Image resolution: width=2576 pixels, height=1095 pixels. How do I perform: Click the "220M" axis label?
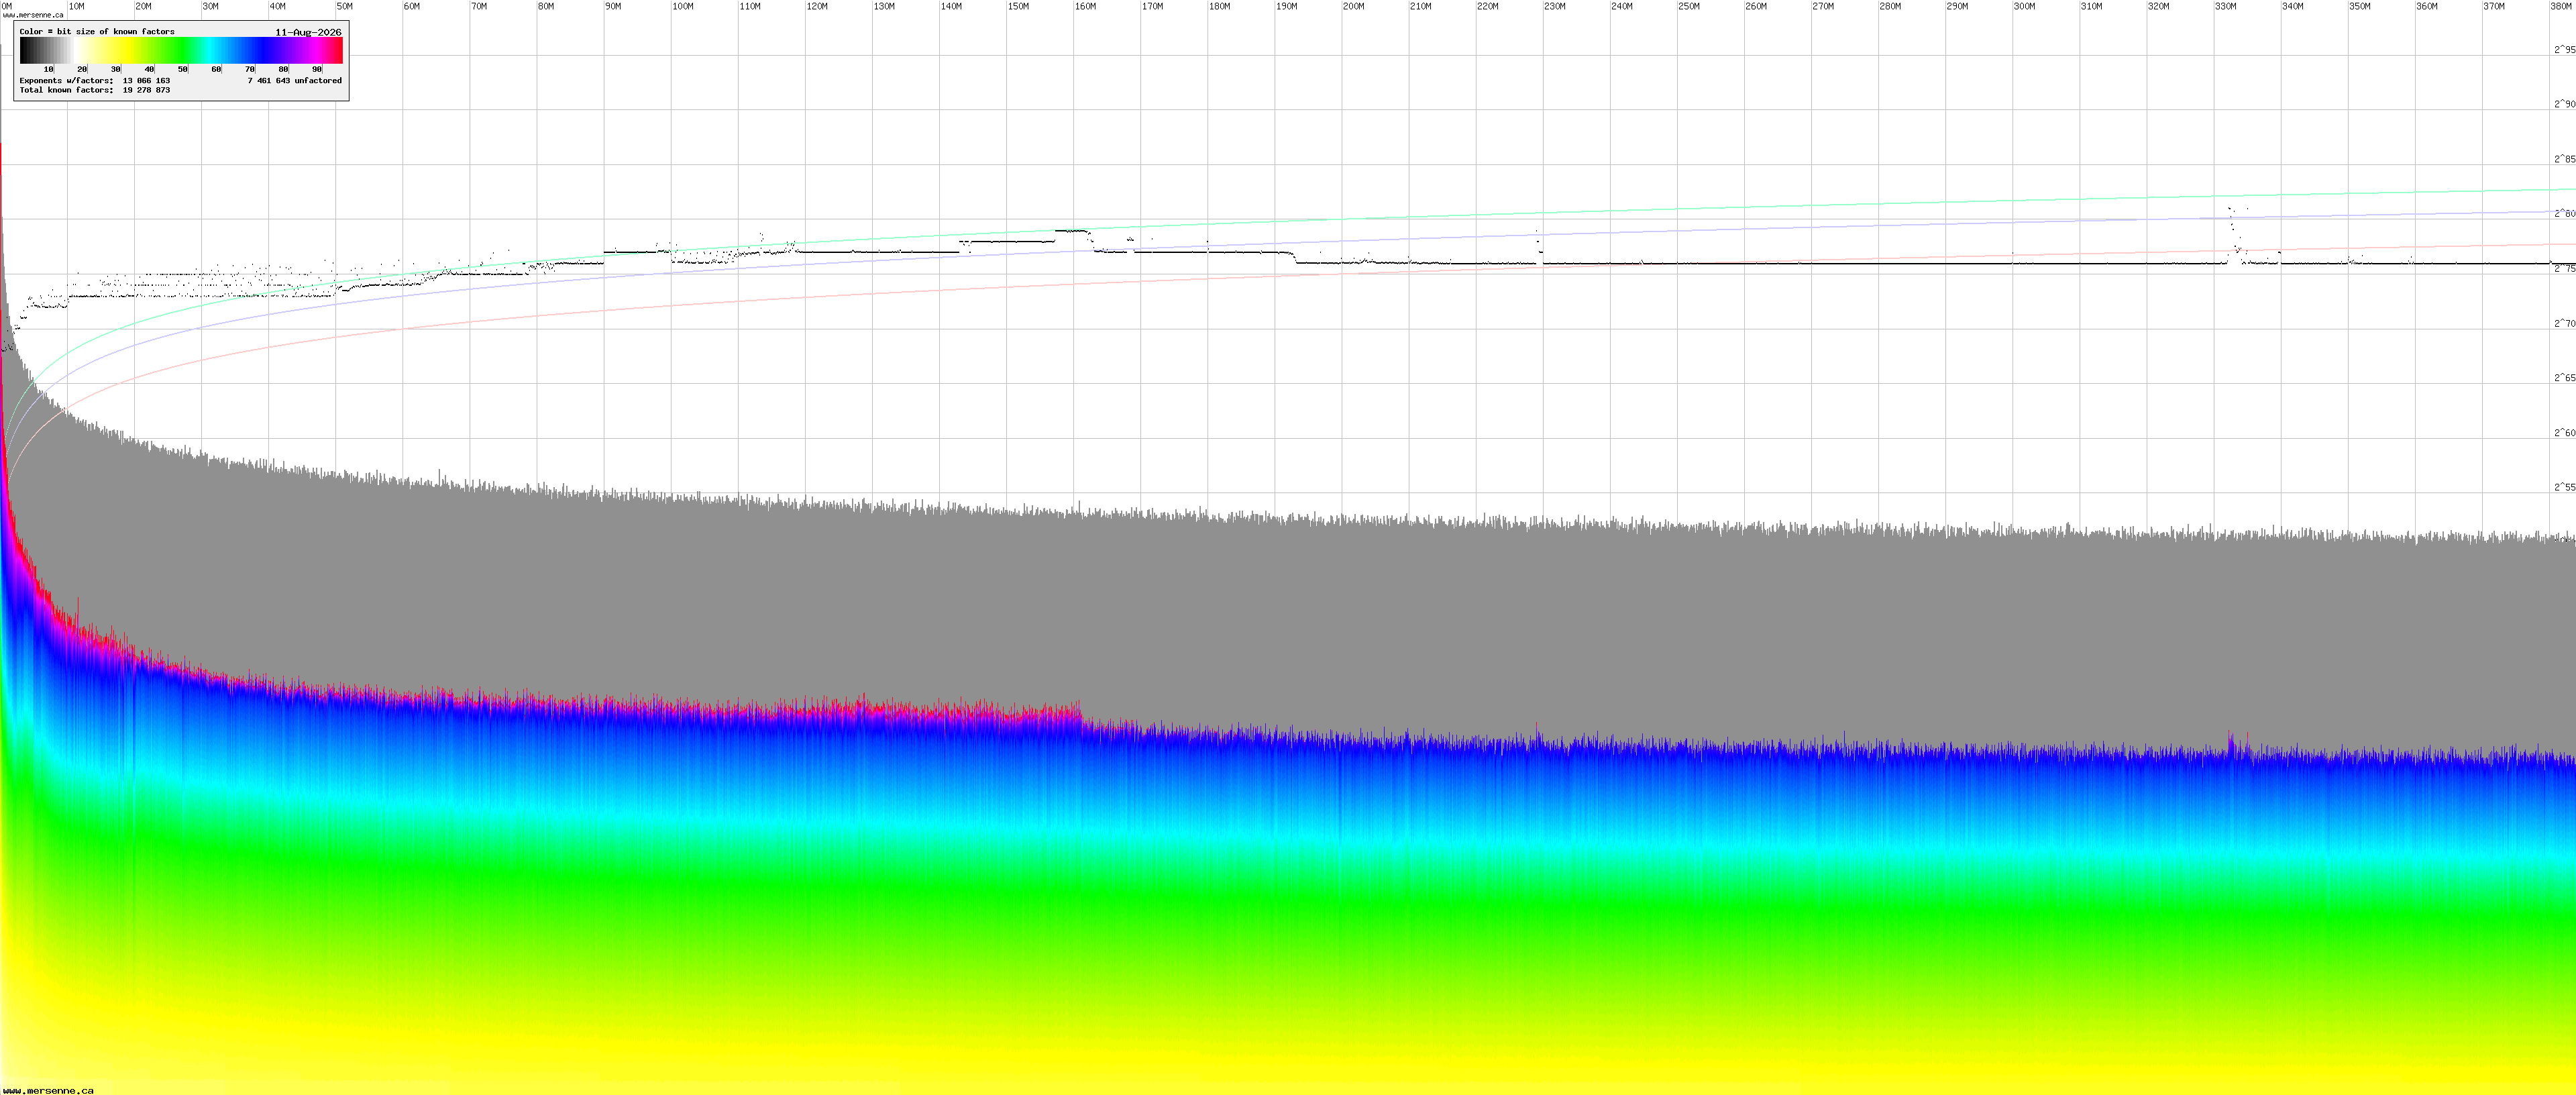1488,6
